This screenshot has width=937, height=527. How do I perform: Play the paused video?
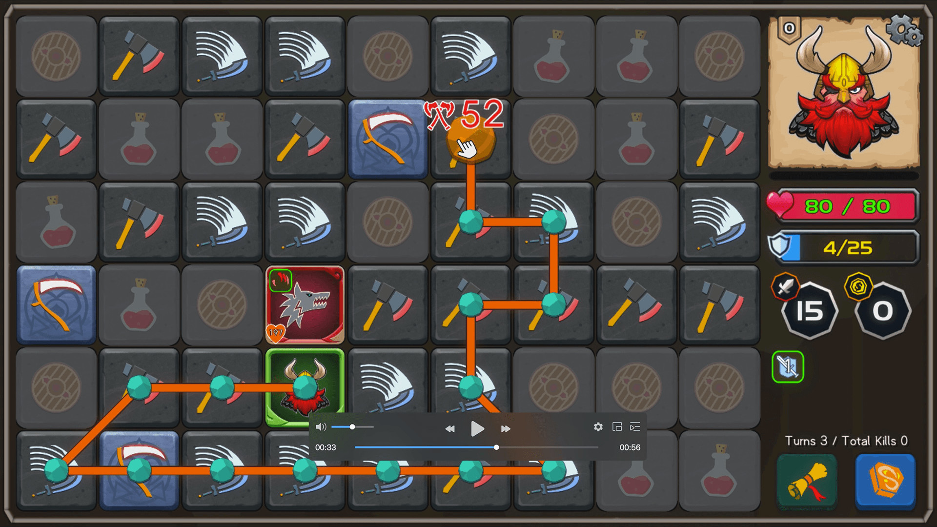coord(477,429)
